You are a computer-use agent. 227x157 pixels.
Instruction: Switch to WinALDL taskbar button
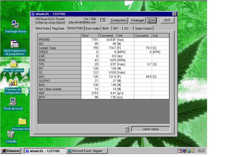(45, 151)
